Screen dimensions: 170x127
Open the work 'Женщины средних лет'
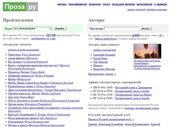tap(21, 76)
